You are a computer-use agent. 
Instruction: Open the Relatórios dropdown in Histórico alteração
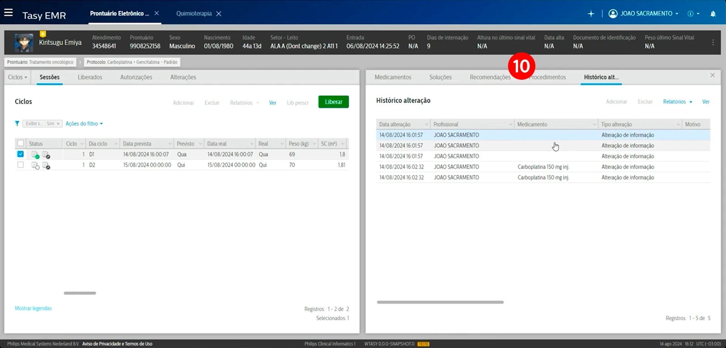[x=678, y=102]
